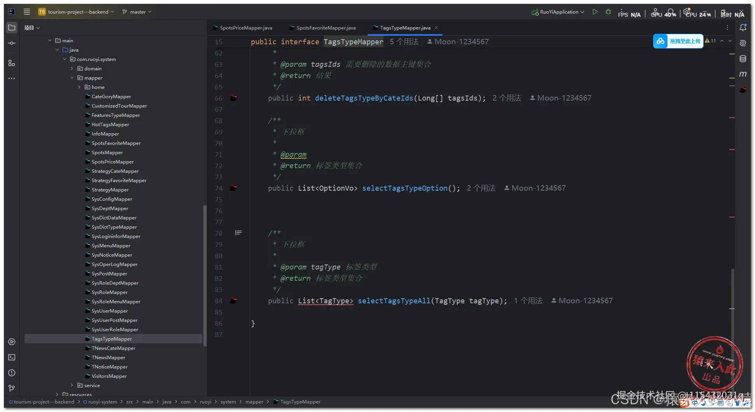Click ruoyi-system in breadcrumb bar
Screen dimensions: 755x412
pos(102,402)
